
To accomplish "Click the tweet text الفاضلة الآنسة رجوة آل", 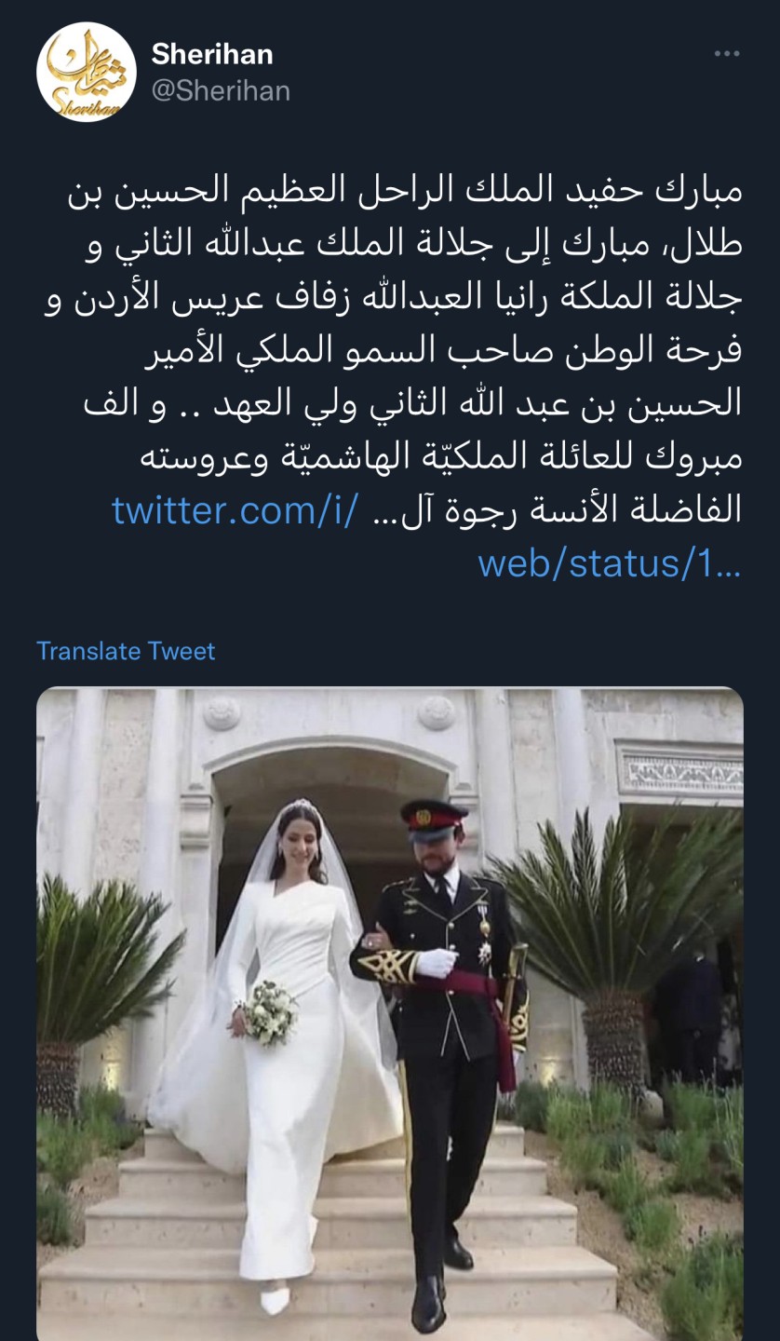I will click(x=557, y=510).
